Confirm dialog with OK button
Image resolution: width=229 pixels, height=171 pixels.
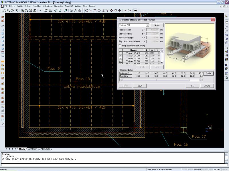[x=192, y=86]
